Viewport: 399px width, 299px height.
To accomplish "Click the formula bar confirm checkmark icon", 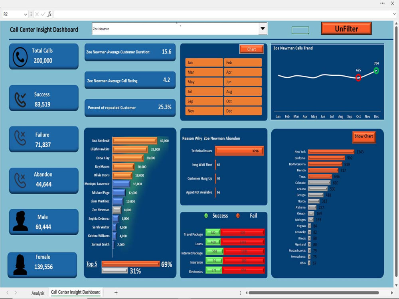I will pyautogui.click(x=43, y=14).
